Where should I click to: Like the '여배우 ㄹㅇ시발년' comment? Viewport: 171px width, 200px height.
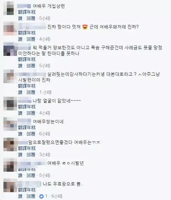(x=20, y=175)
